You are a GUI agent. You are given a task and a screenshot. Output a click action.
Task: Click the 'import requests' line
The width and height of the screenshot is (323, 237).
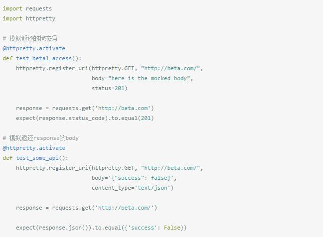[x=27, y=8]
